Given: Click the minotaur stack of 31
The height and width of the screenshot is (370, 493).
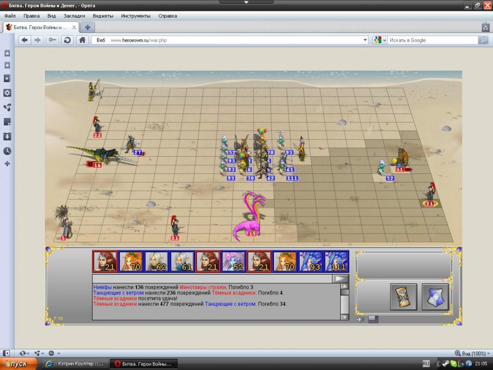Looking at the screenshot, I should coord(401,159).
